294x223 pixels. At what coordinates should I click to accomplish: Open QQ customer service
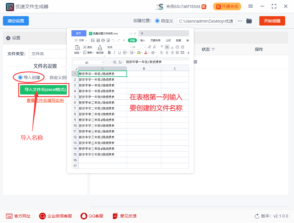coord(92,216)
